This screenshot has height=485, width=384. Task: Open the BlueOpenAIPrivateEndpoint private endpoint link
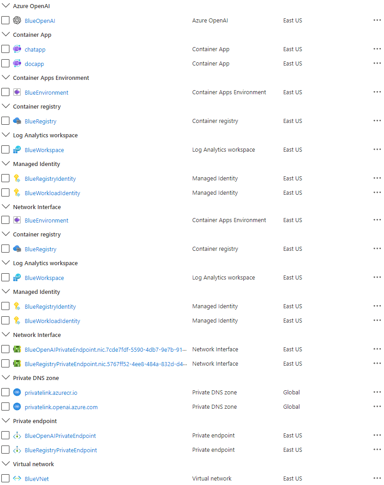[x=60, y=436]
